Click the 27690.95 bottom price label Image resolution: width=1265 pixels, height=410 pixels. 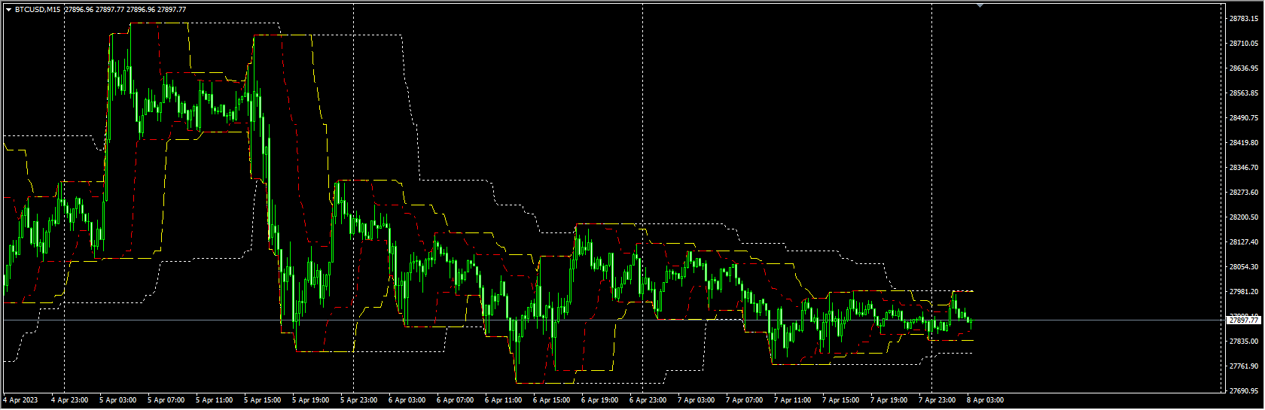coord(1243,391)
